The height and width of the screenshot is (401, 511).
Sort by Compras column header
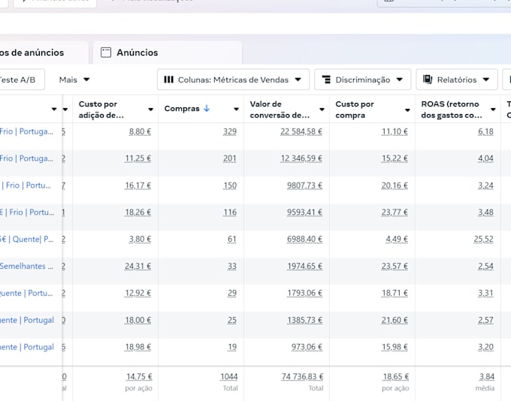[x=182, y=108]
